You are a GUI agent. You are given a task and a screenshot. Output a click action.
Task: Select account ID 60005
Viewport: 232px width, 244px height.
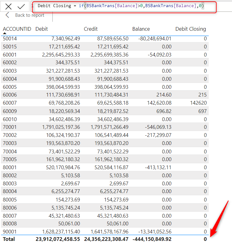(10, 87)
